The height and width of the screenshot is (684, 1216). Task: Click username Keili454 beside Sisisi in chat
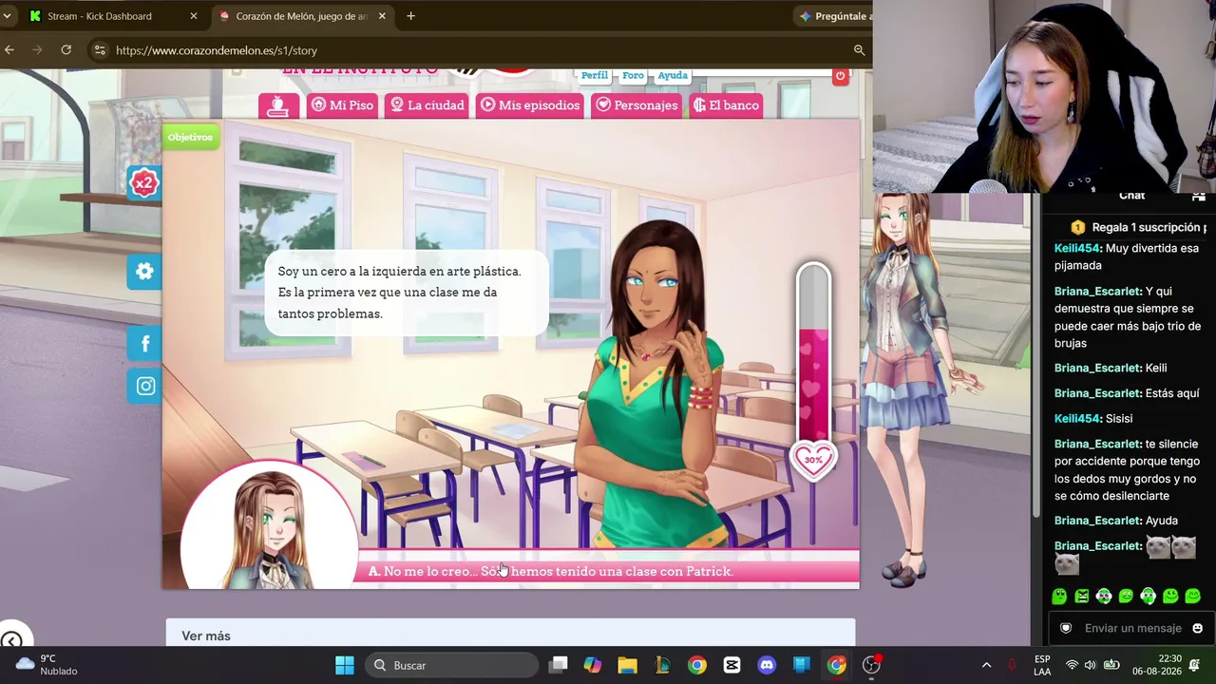pos(1077,418)
